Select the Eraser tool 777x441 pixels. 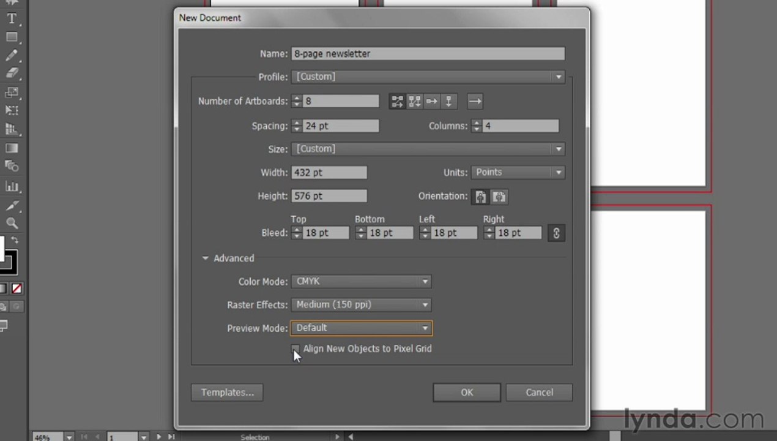(11, 73)
